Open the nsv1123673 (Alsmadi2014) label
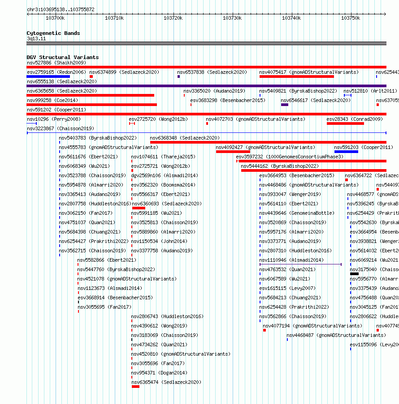The width and height of the screenshot is (399, 404). [x=110, y=288]
